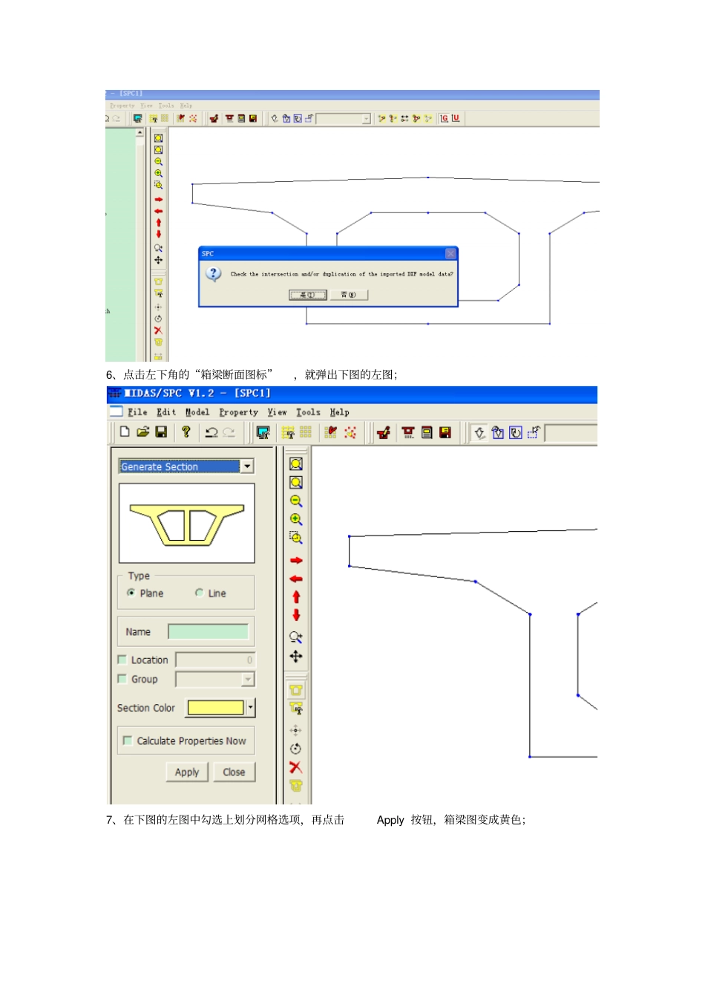Click Zoom Out magnifier in Generate Section window
Viewport: 705px width, 999px height.
[295, 501]
